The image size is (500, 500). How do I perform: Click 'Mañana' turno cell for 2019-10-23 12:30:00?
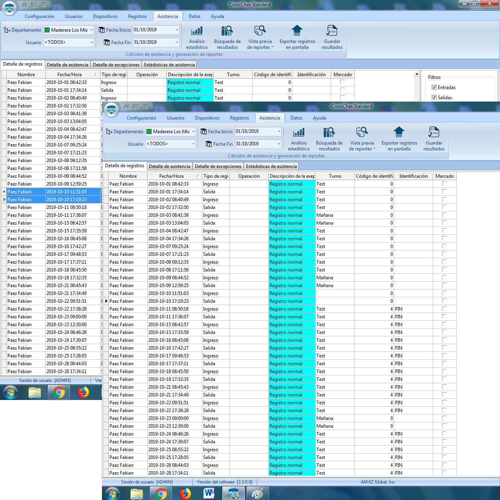click(x=335, y=426)
